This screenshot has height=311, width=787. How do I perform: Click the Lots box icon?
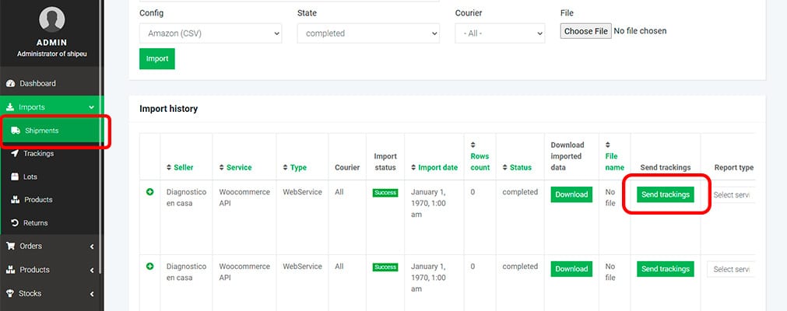pyautogui.click(x=15, y=176)
